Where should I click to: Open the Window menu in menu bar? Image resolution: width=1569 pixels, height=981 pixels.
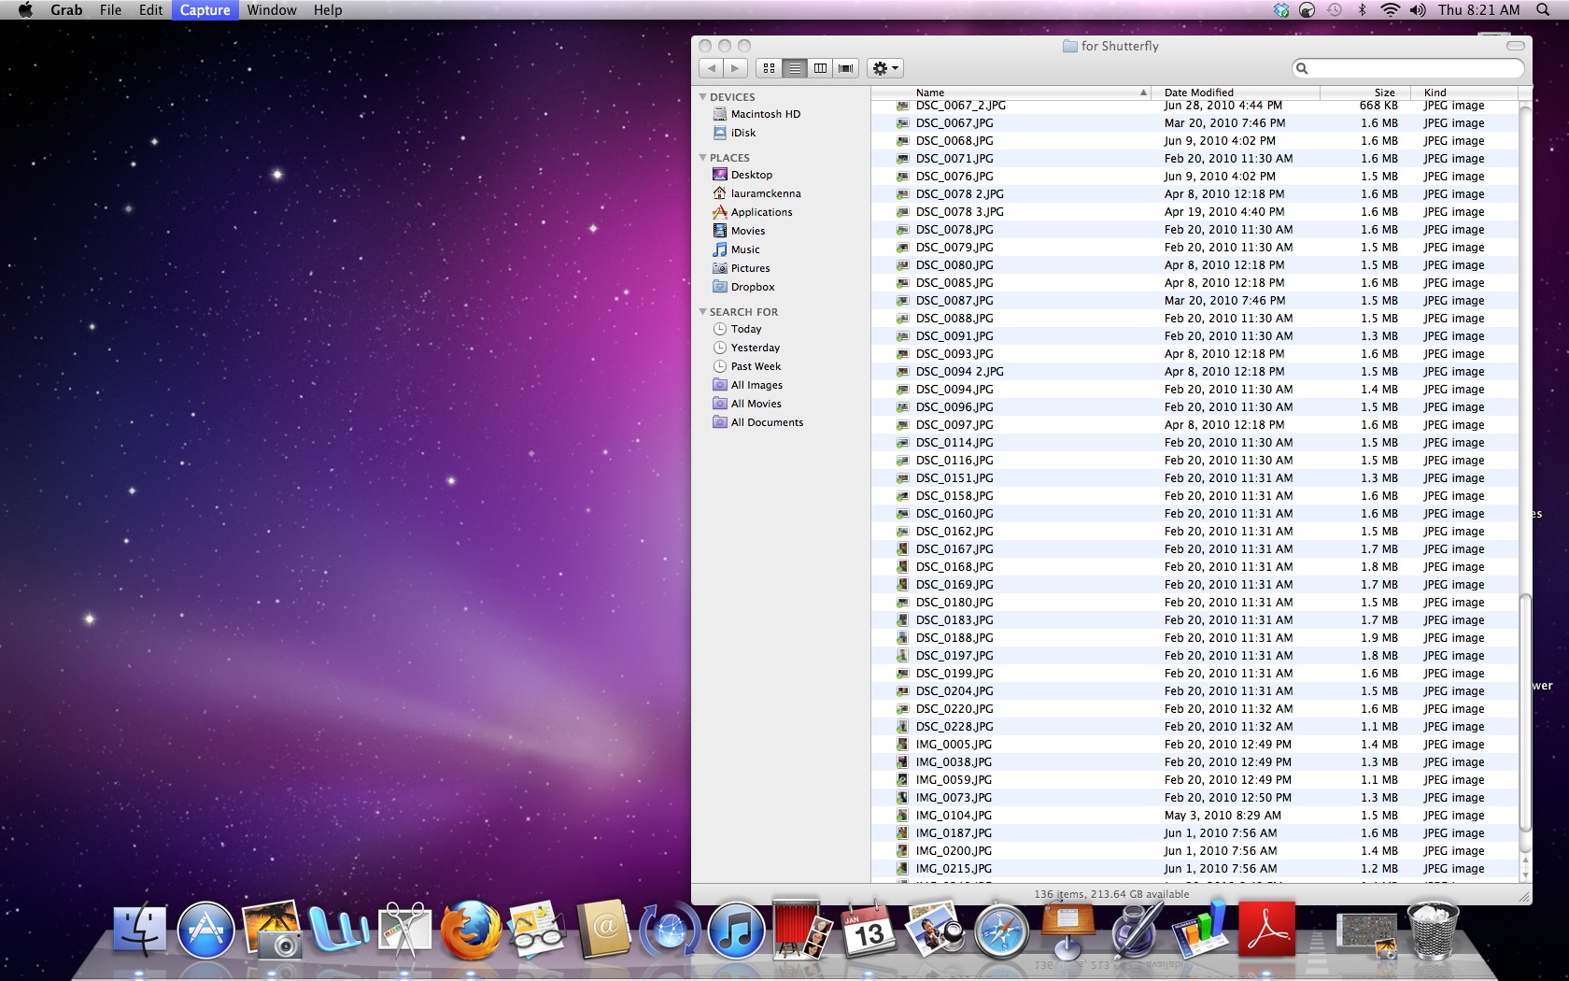coord(271,10)
